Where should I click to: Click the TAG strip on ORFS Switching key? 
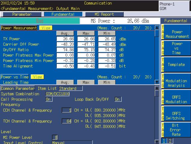pos(162,114)
